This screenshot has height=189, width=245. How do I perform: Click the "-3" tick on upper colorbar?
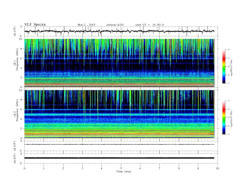click(x=228, y=50)
